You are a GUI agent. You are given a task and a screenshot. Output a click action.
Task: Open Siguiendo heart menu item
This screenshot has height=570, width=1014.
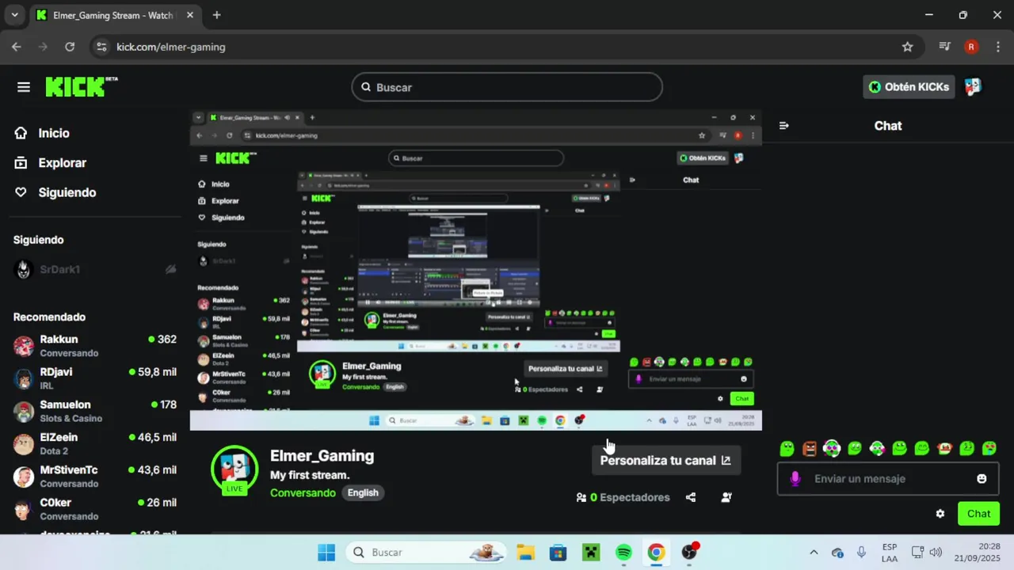[67, 192]
